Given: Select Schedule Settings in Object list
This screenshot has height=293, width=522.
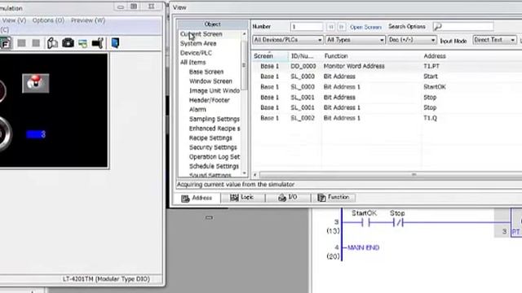Looking at the screenshot, I should click(214, 166).
